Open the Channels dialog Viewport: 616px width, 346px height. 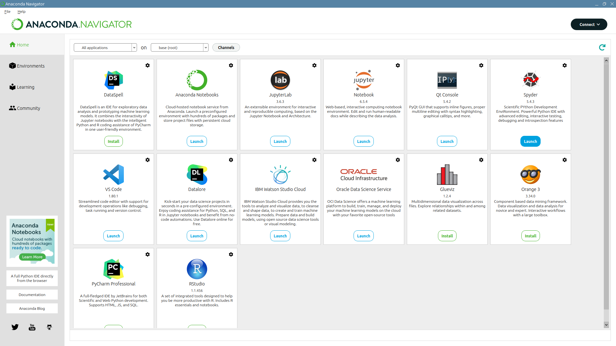click(226, 47)
